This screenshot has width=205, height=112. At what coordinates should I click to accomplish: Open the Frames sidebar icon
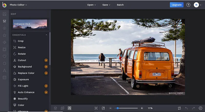[x=4, y=49]
